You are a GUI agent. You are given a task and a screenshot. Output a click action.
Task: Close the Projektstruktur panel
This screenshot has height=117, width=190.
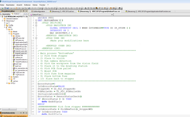pos(26,11)
